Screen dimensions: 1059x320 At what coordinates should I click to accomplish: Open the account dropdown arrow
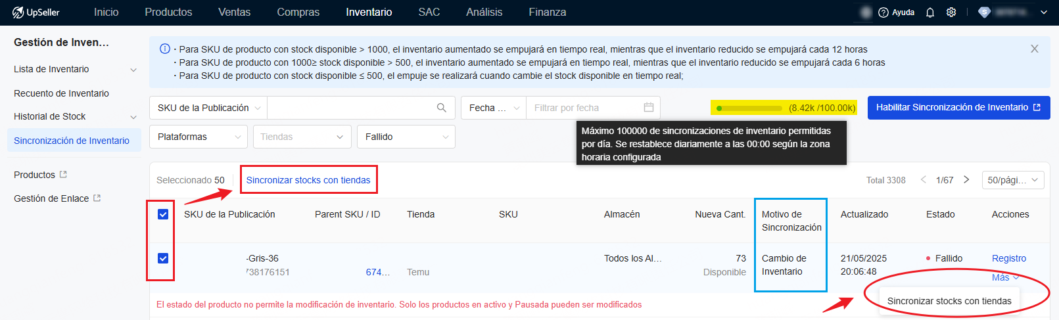point(1044,12)
